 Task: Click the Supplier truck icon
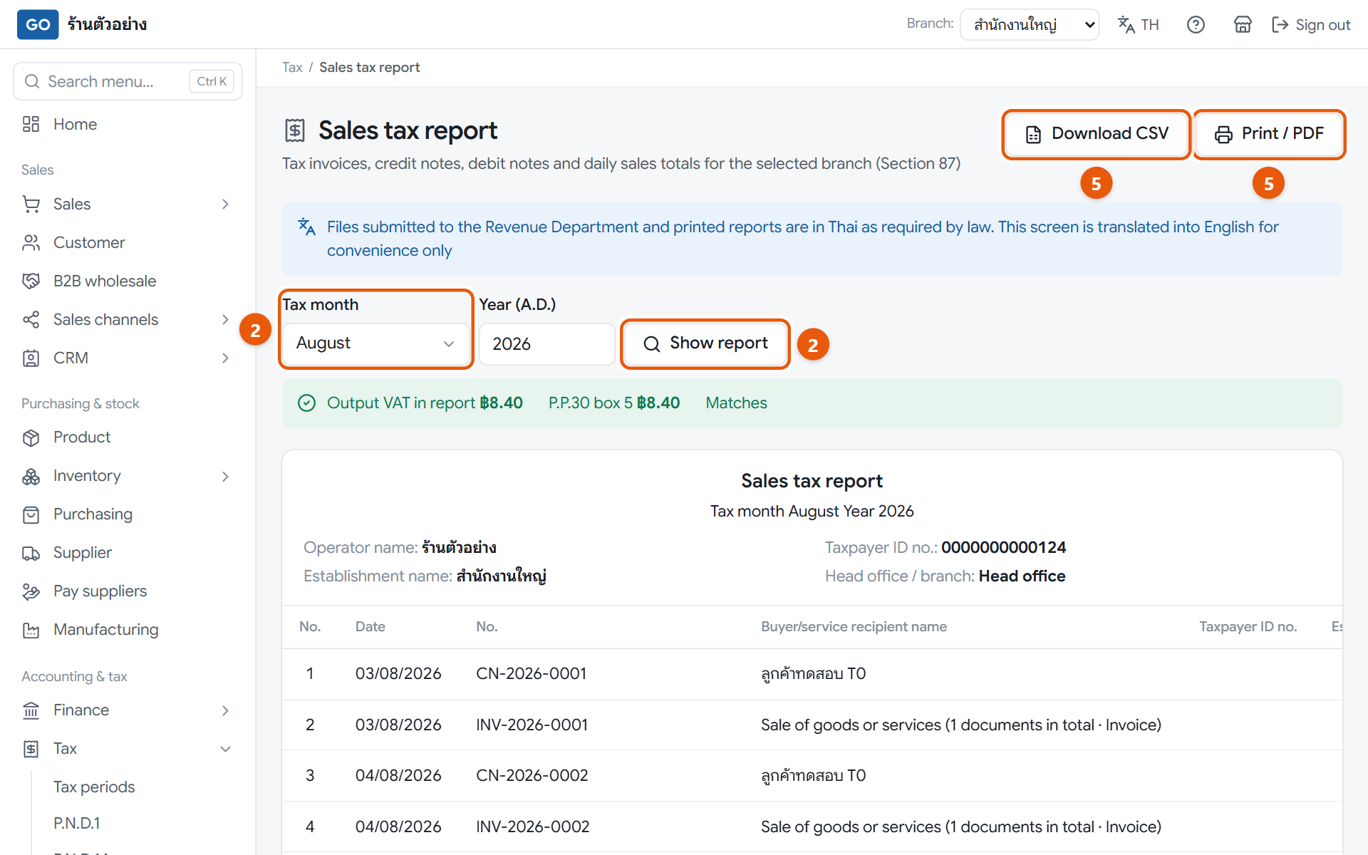tap(31, 553)
